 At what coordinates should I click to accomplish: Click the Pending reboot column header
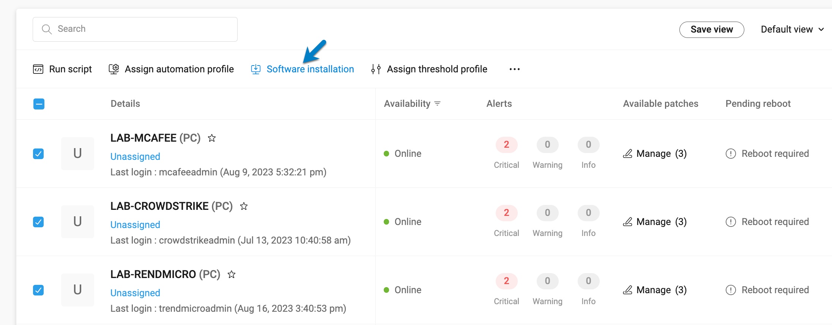758,103
